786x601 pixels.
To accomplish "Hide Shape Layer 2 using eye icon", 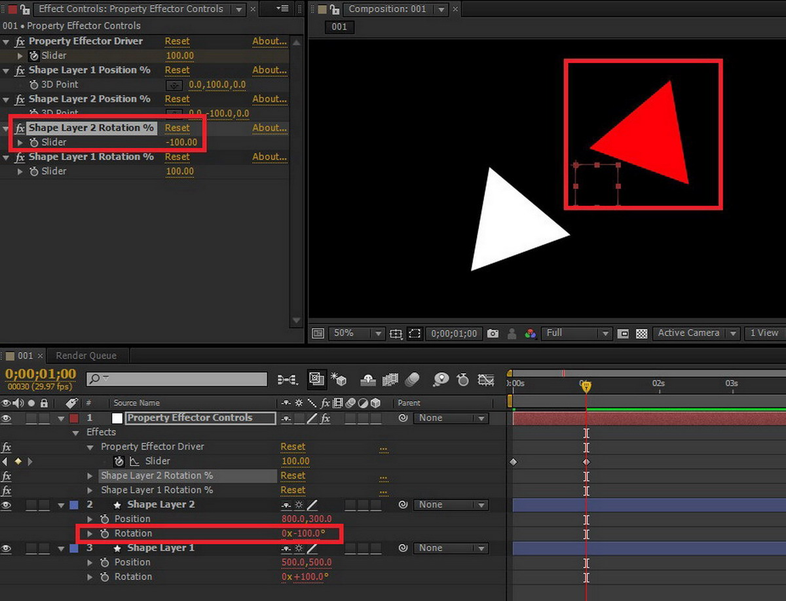I will (7, 505).
